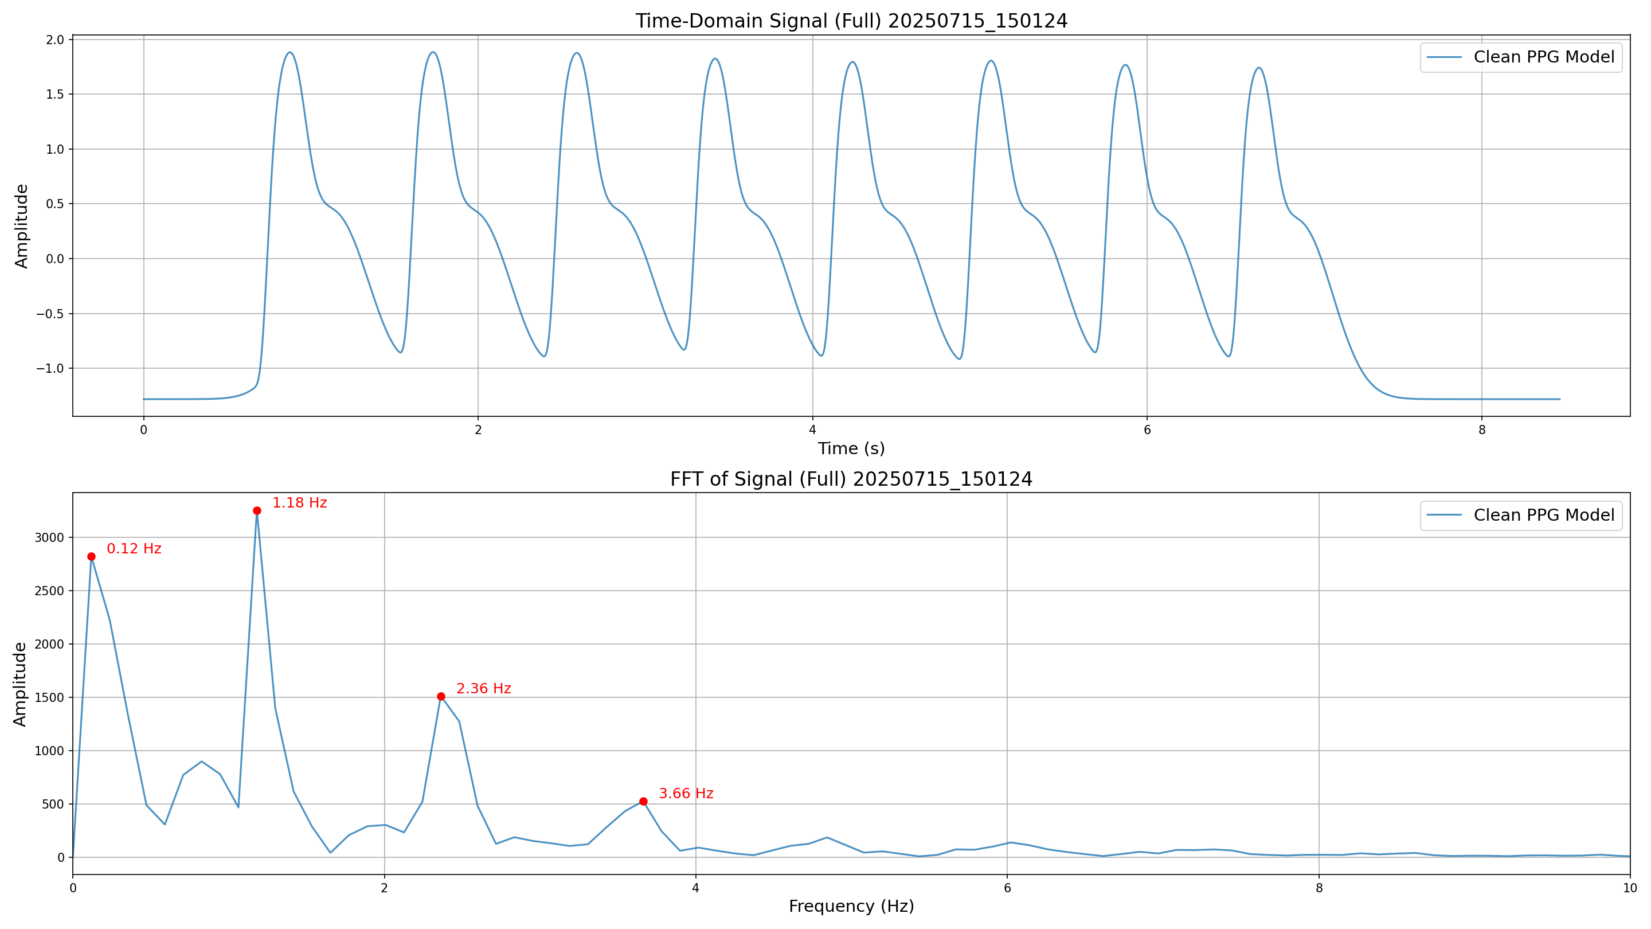Click the blue legend line in top plot
1651x929 pixels.
click(x=1444, y=58)
